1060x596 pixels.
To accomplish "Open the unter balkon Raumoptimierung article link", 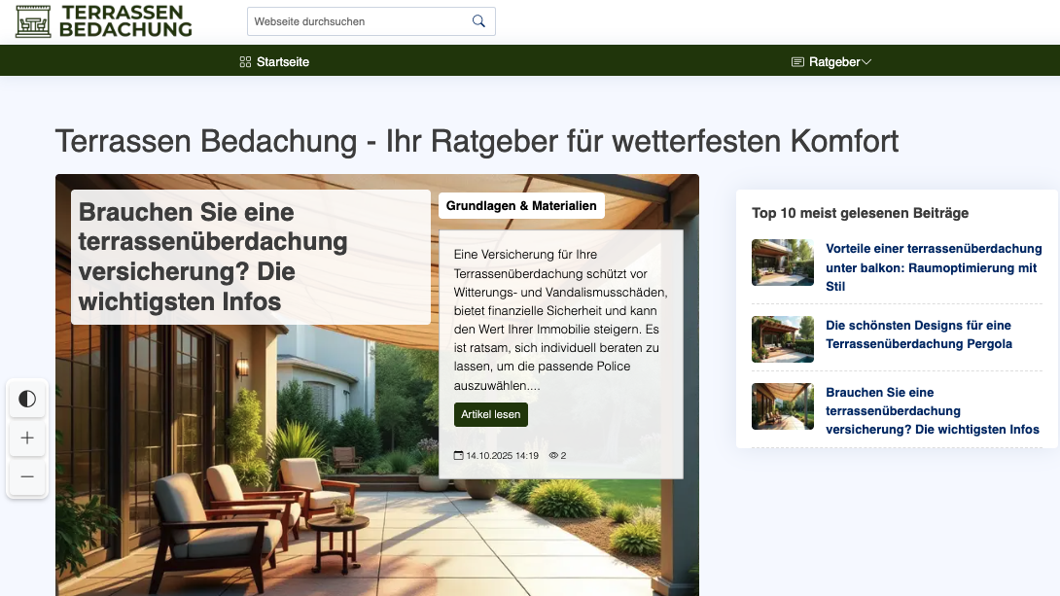I will 934,267.
